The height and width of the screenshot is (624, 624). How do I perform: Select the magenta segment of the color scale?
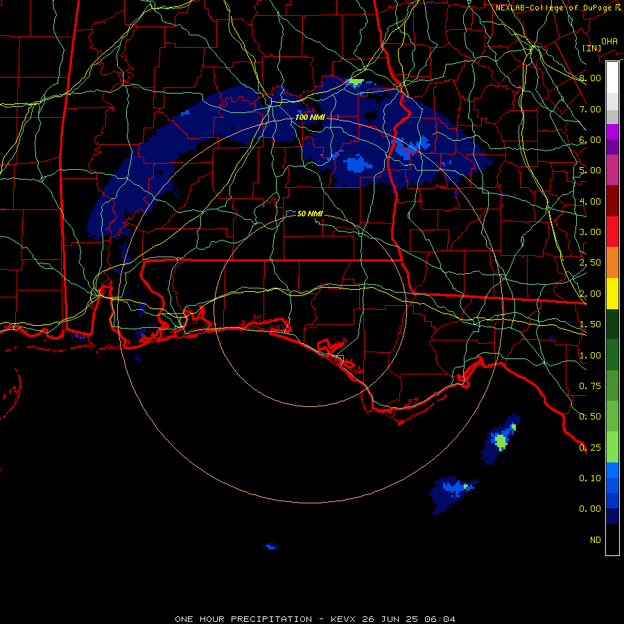[x=612, y=132]
